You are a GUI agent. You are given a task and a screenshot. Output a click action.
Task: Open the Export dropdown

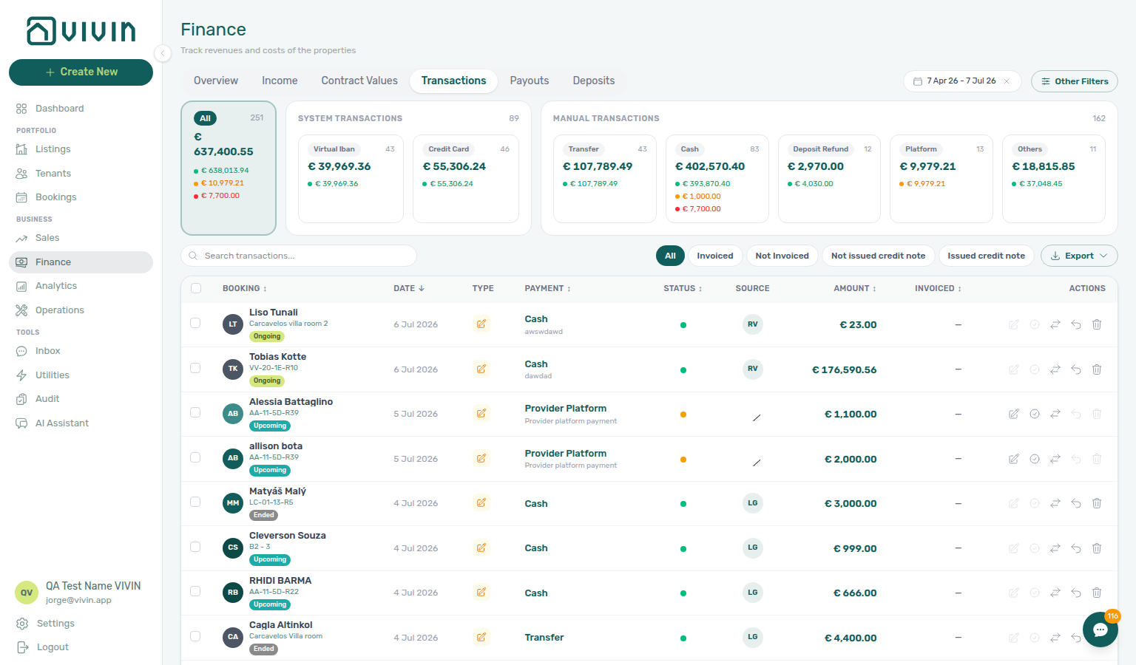click(1079, 256)
